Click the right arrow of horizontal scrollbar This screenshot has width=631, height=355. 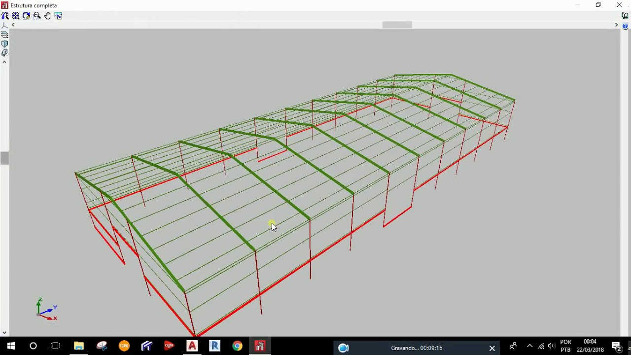[x=616, y=25]
